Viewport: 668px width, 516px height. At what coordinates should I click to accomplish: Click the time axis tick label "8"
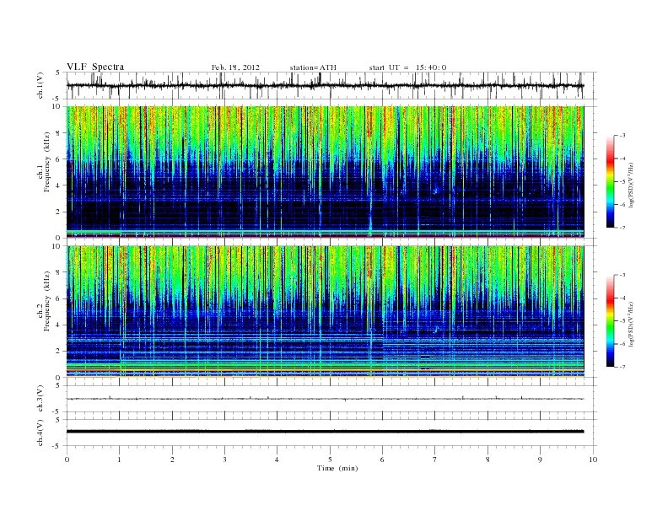[x=488, y=460]
